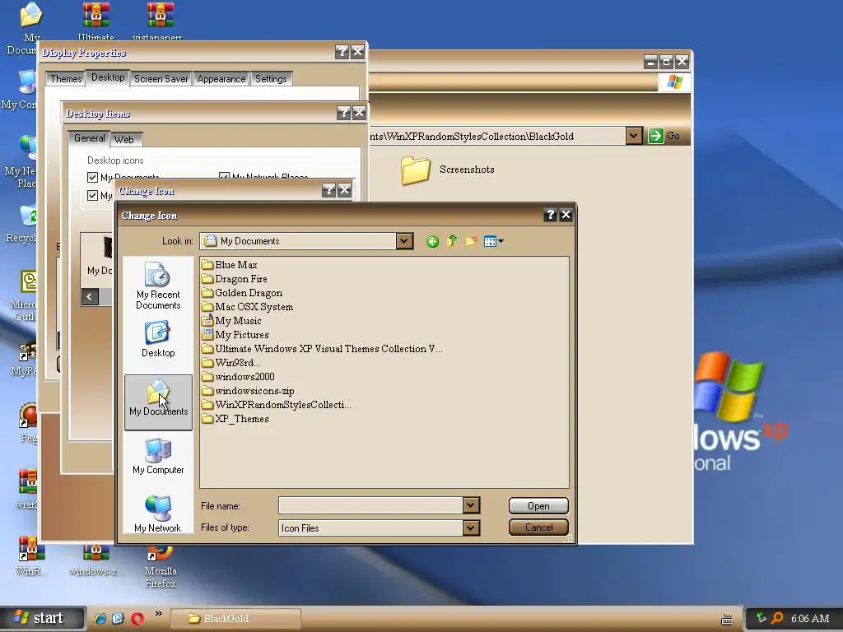Select the windows2000 folder

click(x=238, y=377)
